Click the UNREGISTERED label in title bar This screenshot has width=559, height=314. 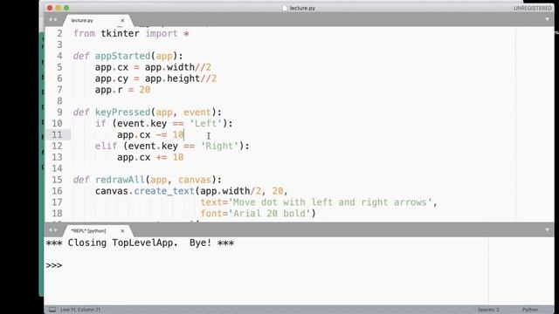(533, 8)
